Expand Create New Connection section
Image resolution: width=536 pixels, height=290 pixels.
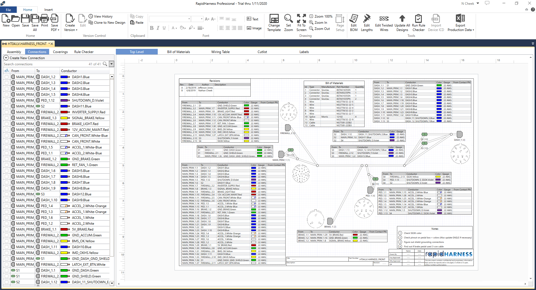click(x=6, y=58)
